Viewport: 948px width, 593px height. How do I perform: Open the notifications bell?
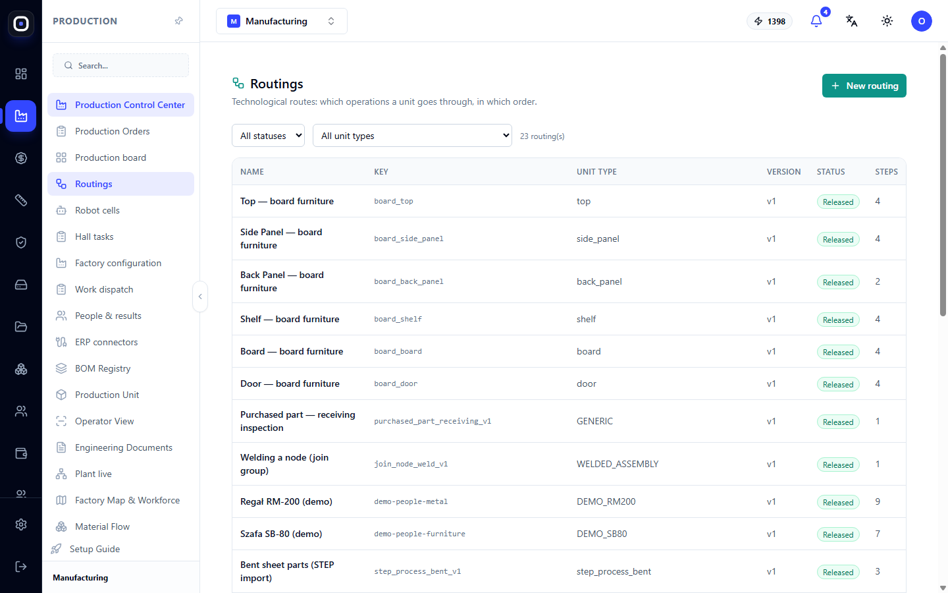point(816,21)
